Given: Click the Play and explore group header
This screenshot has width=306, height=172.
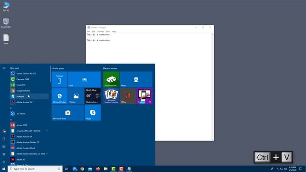Looking at the screenshot, I should (110, 68).
